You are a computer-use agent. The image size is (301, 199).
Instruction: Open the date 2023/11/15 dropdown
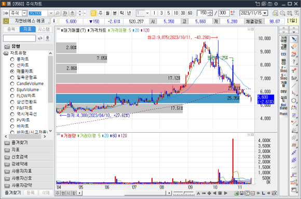[265, 13]
